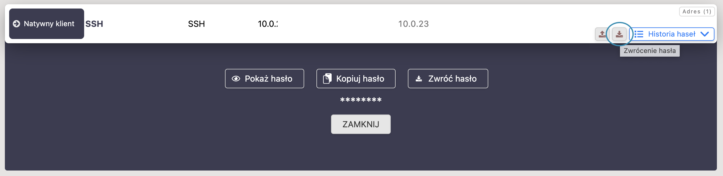Close the panel with ZAMKNIJ

coord(361,124)
